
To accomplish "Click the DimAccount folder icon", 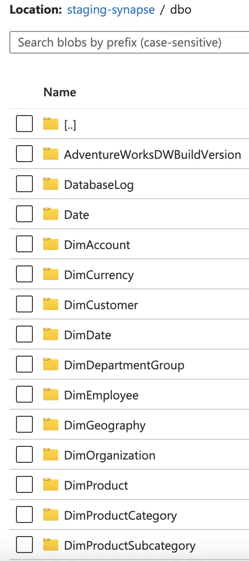I will [x=50, y=244].
